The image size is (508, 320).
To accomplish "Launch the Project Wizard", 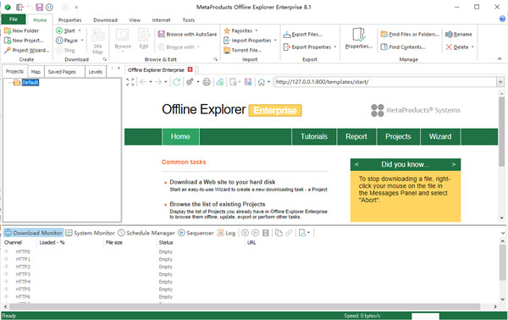I will pyautogui.click(x=26, y=50).
